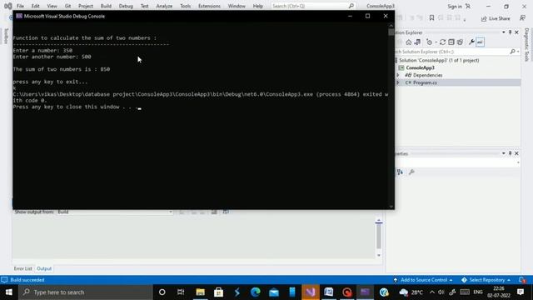Image resolution: width=533 pixels, height=300 pixels.
Task: Select the Dependencies tree item
Action: [x=427, y=75]
